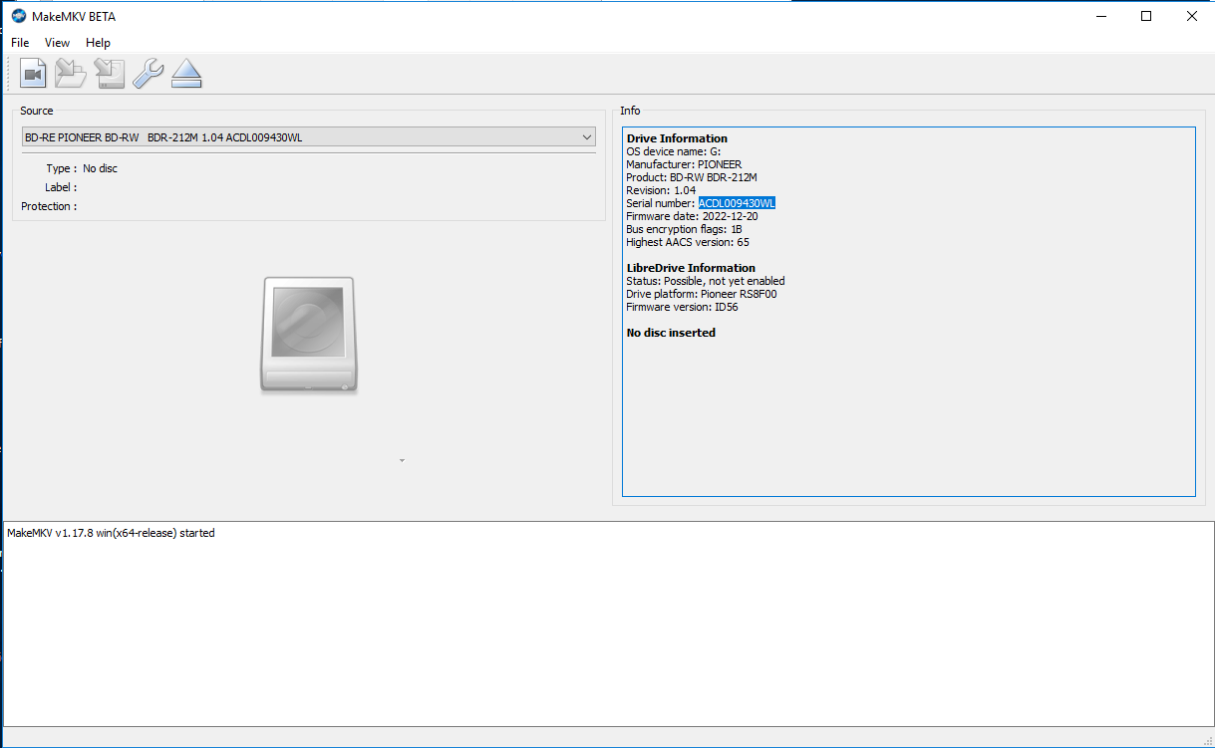This screenshot has width=1215, height=748.
Task: Open the File menu
Action: click(20, 43)
